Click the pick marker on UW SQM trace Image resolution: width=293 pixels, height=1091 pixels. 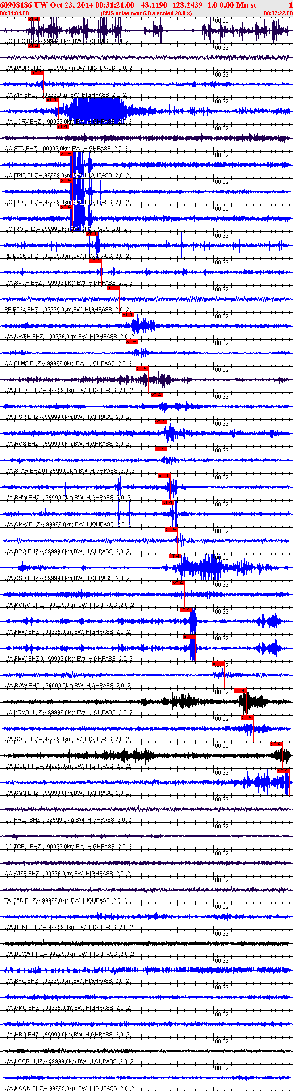(283, 771)
